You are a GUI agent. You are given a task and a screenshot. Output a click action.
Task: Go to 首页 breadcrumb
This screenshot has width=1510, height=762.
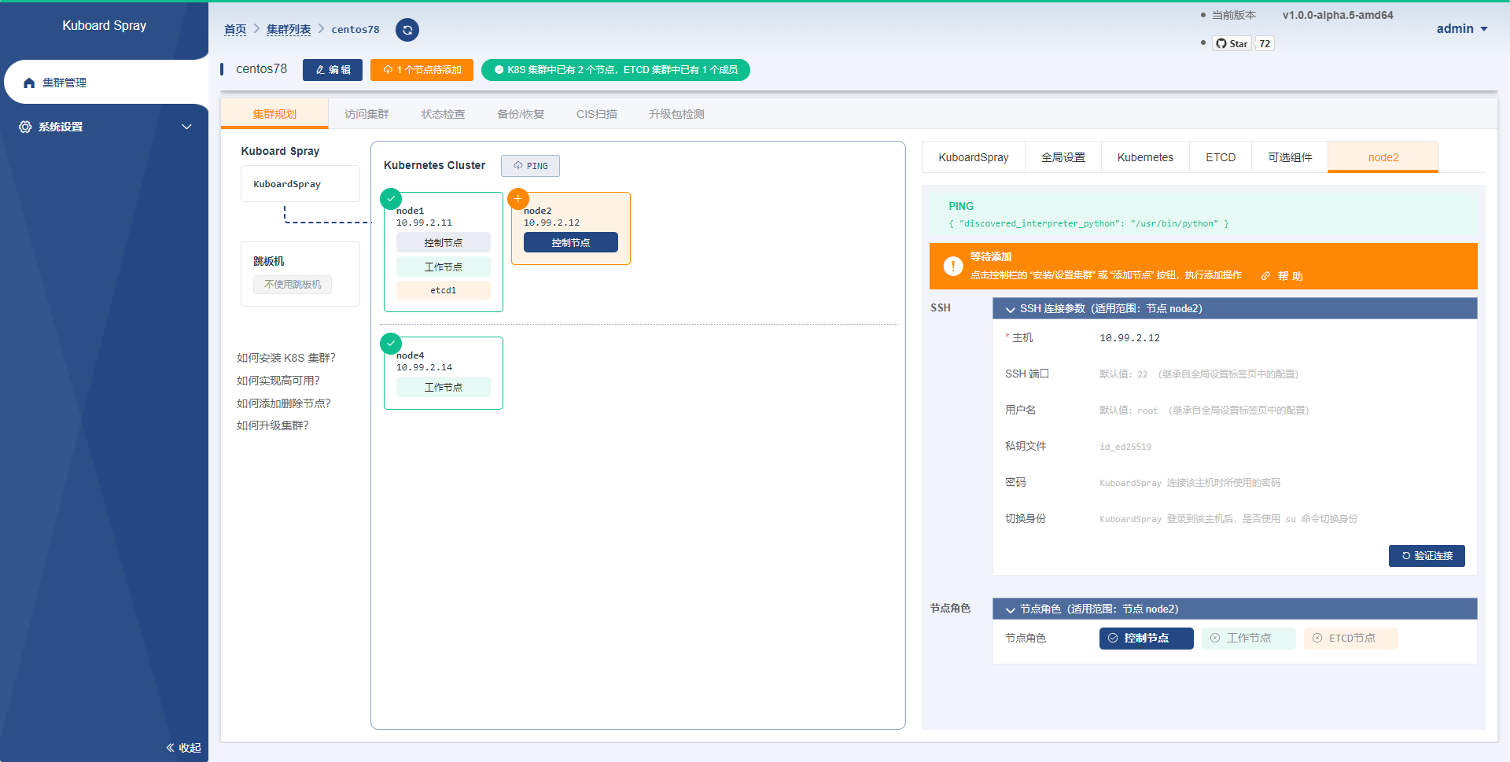click(x=235, y=29)
